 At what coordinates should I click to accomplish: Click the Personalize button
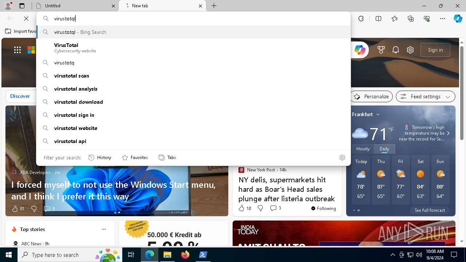tap(371, 96)
